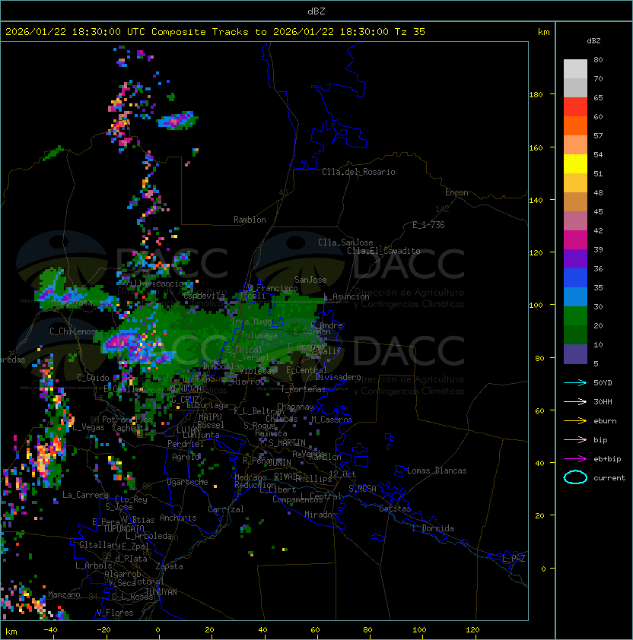Image resolution: width=633 pixels, height=640 pixels.
Task: Click the 'Encon' map label
Action: pos(456,192)
